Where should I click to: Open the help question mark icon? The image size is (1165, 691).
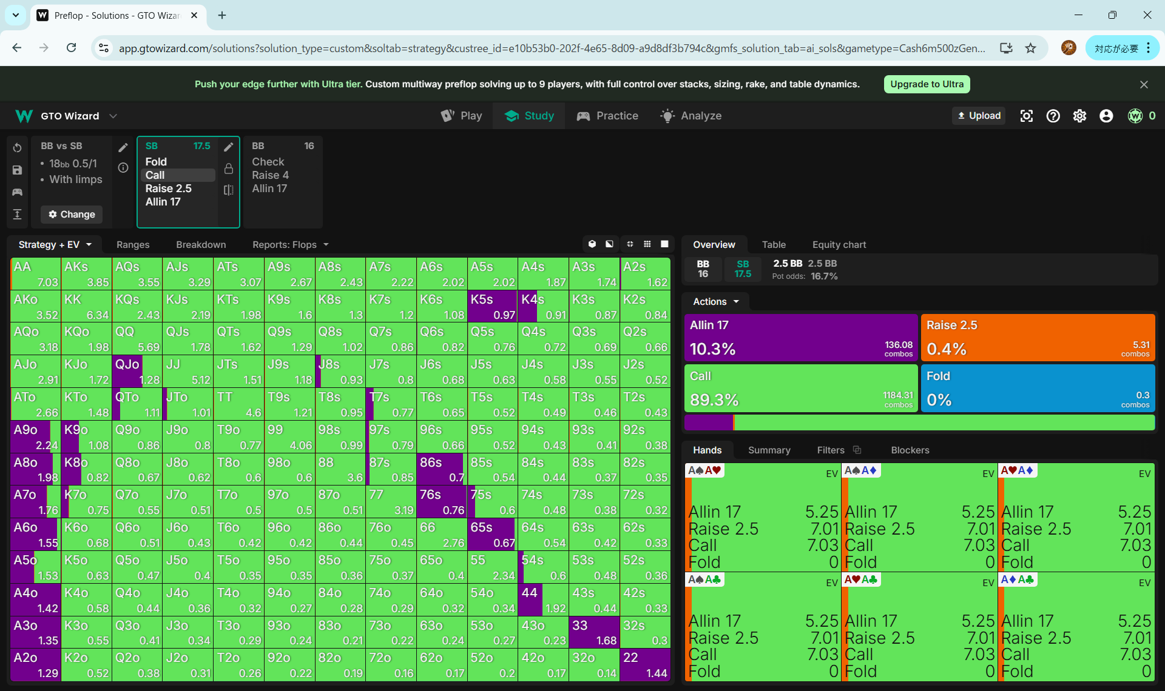(1053, 116)
